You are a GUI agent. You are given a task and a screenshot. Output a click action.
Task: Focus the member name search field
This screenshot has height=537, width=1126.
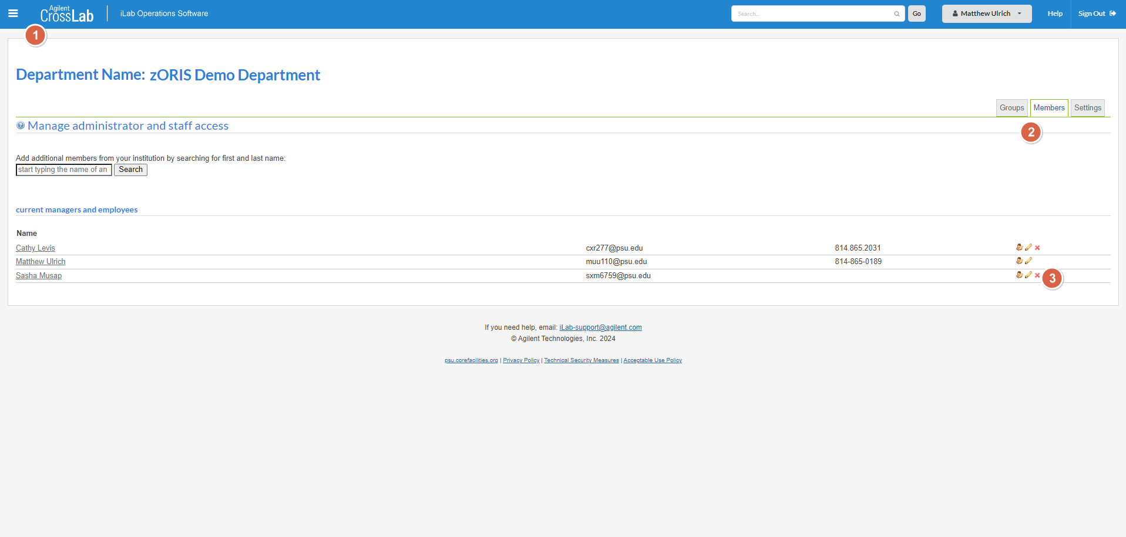click(x=63, y=170)
